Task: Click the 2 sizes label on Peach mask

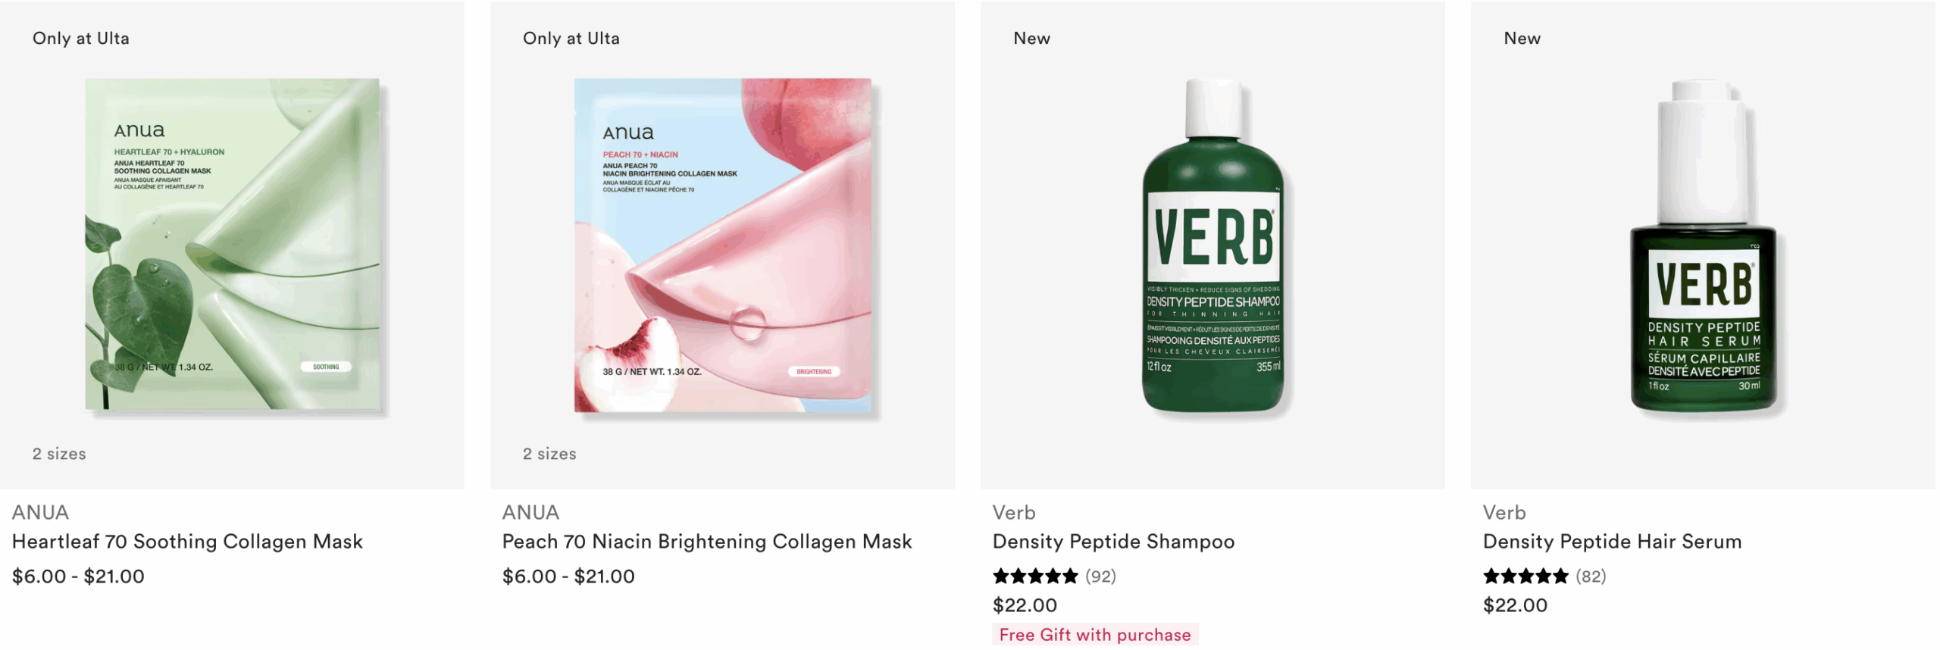Action: pyautogui.click(x=549, y=454)
